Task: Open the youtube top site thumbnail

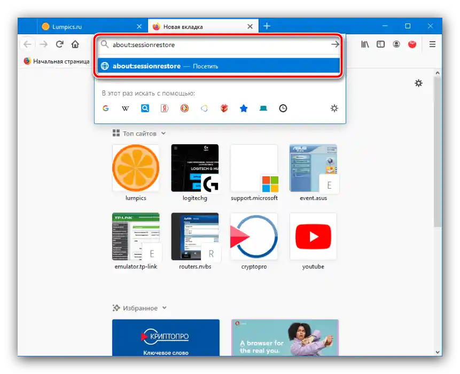Action: (x=313, y=236)
